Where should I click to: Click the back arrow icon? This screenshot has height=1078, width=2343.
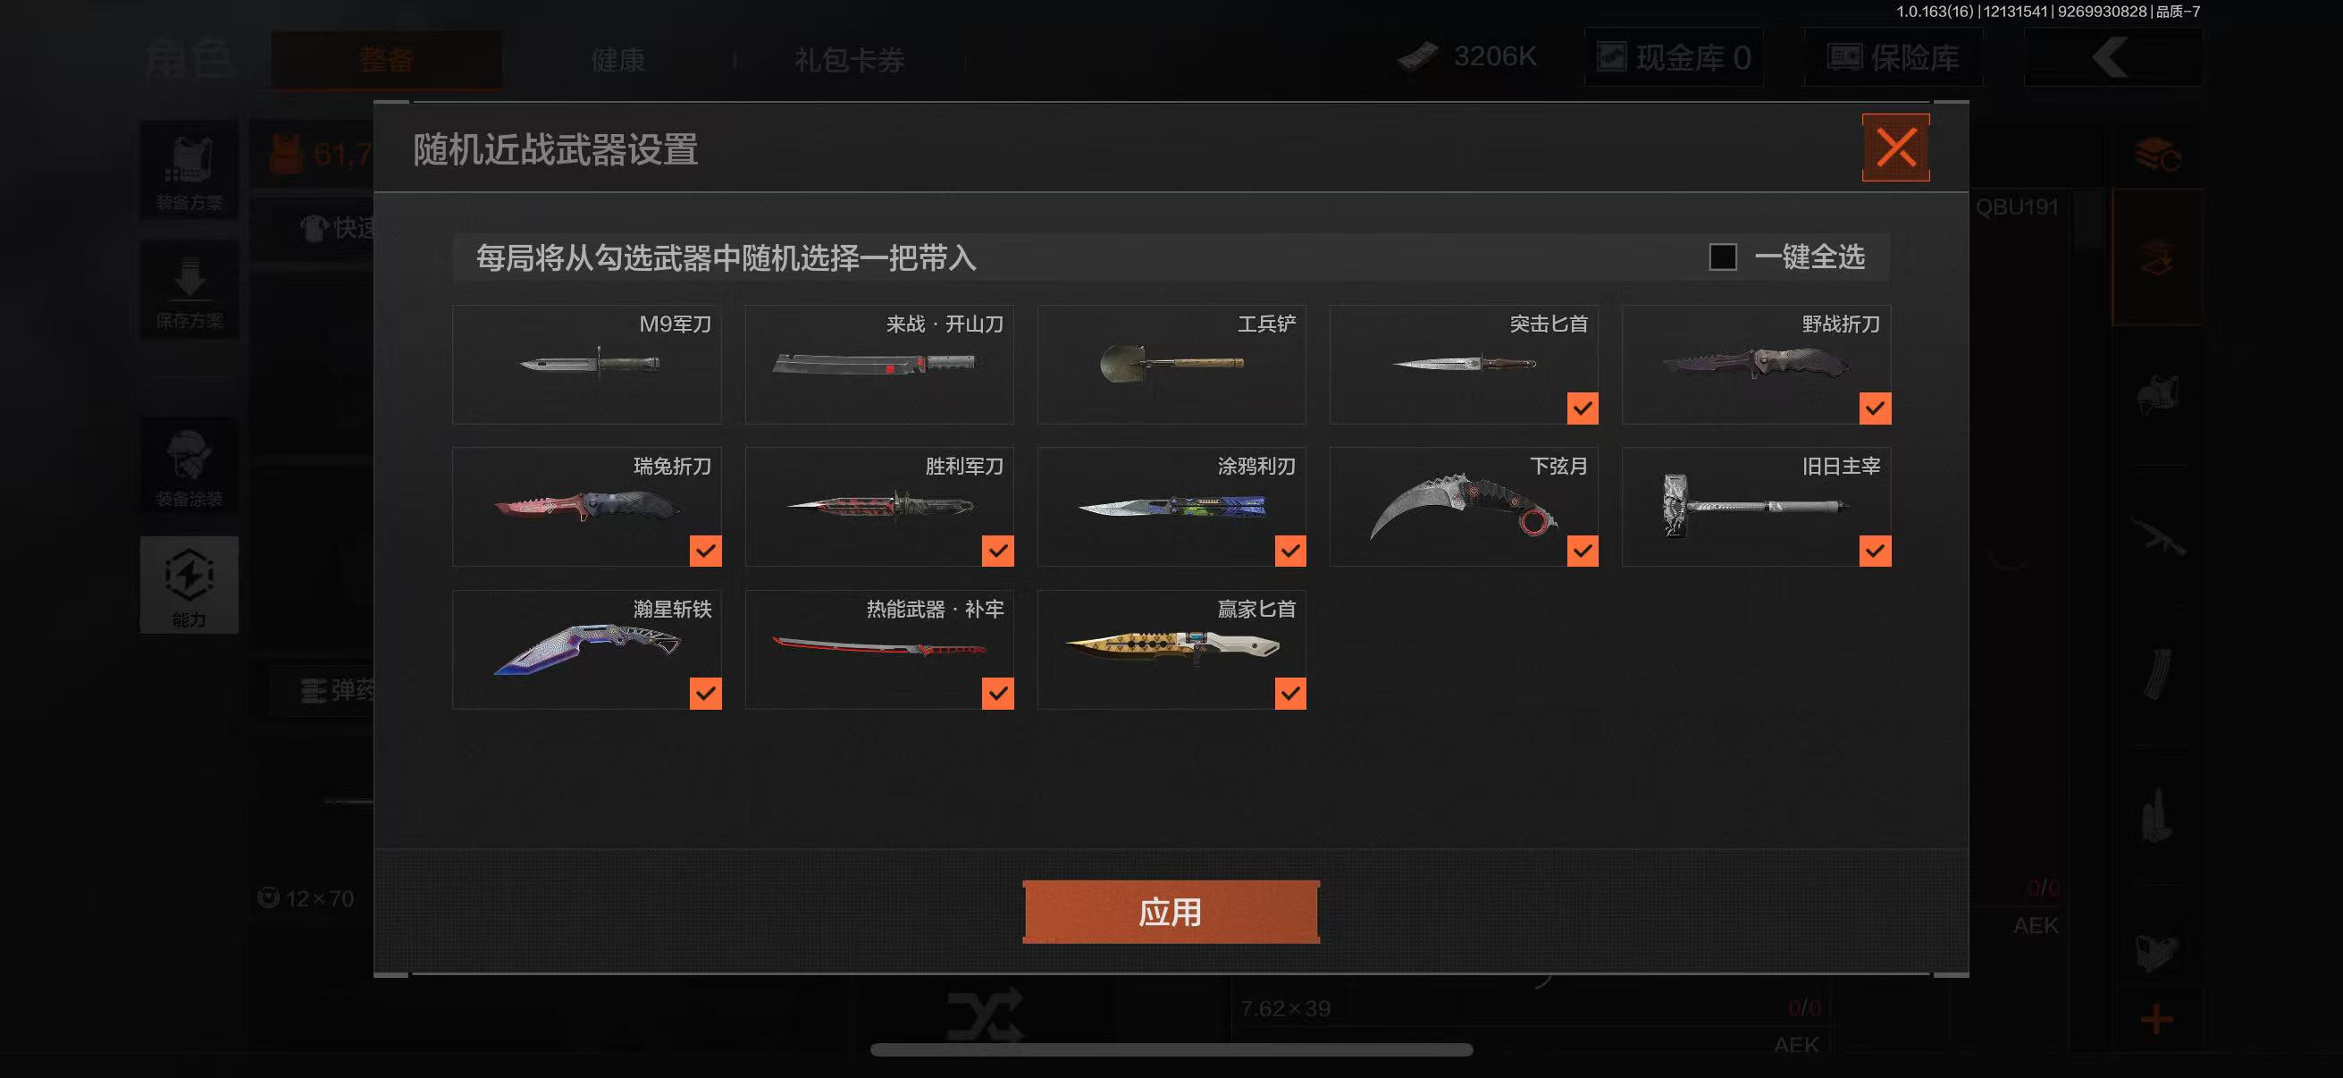(2112, 57)
